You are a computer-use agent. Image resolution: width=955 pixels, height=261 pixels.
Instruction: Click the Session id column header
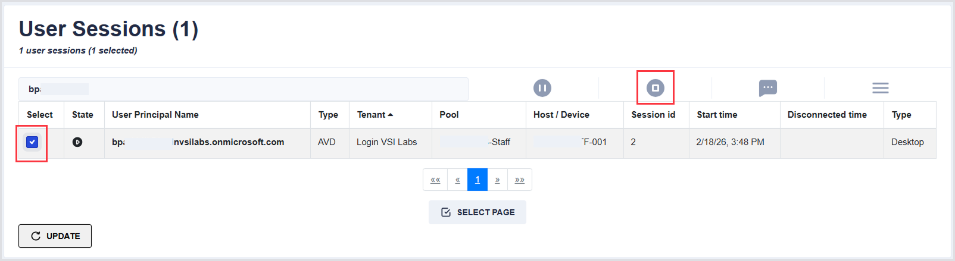[x=653, y=115]
